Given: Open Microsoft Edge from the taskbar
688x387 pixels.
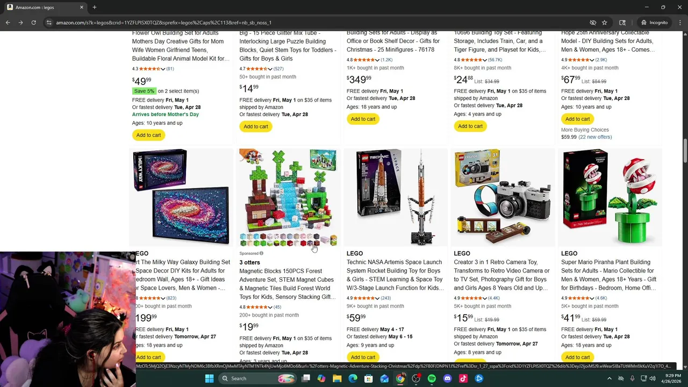Looking at the screenshot, I should 353,378.
